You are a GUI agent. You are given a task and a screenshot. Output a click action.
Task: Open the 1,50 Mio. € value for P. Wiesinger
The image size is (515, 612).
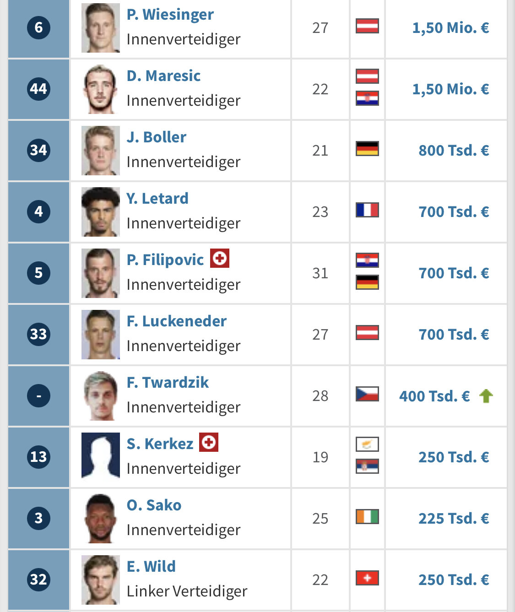point(450,28)
